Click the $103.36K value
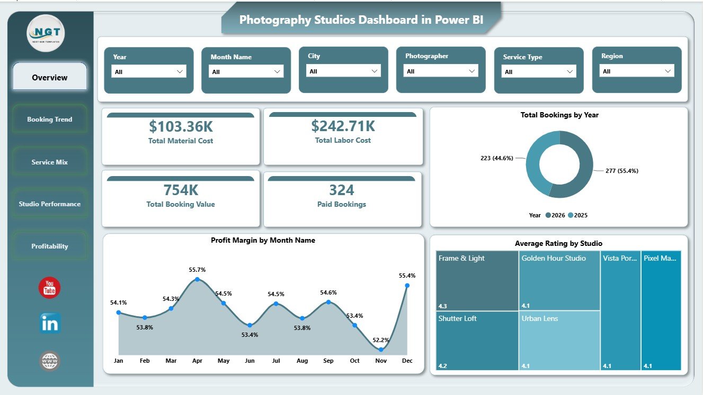 181,126
